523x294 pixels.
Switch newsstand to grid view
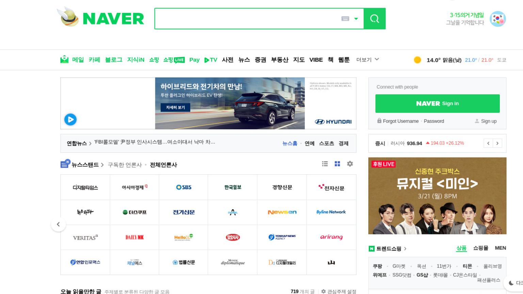pos(337,164)
